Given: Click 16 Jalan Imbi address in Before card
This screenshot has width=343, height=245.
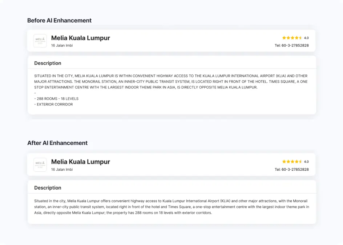Looking at the screenshot, I should [62, 46].
